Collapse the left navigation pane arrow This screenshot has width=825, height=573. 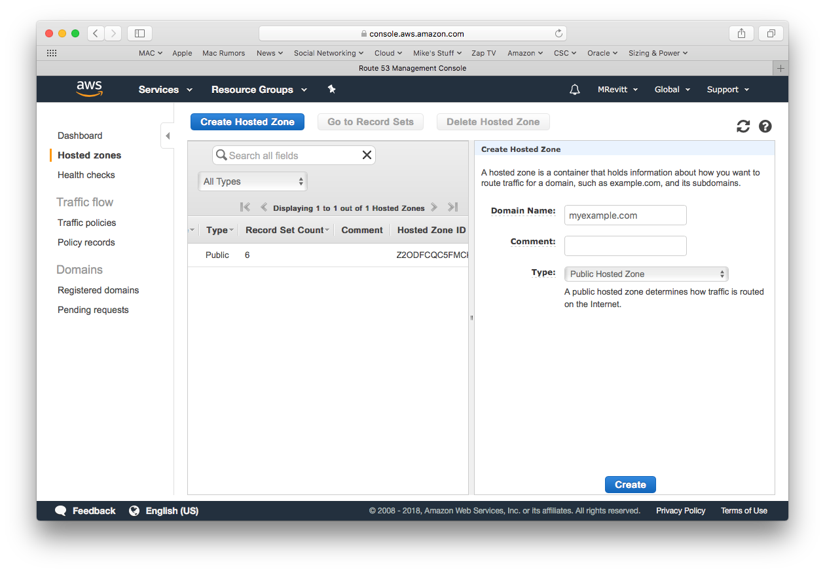[168, 136]
